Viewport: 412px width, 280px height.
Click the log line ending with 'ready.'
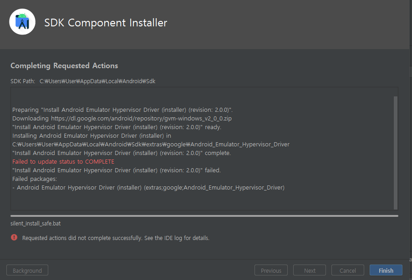coord(117,127)
